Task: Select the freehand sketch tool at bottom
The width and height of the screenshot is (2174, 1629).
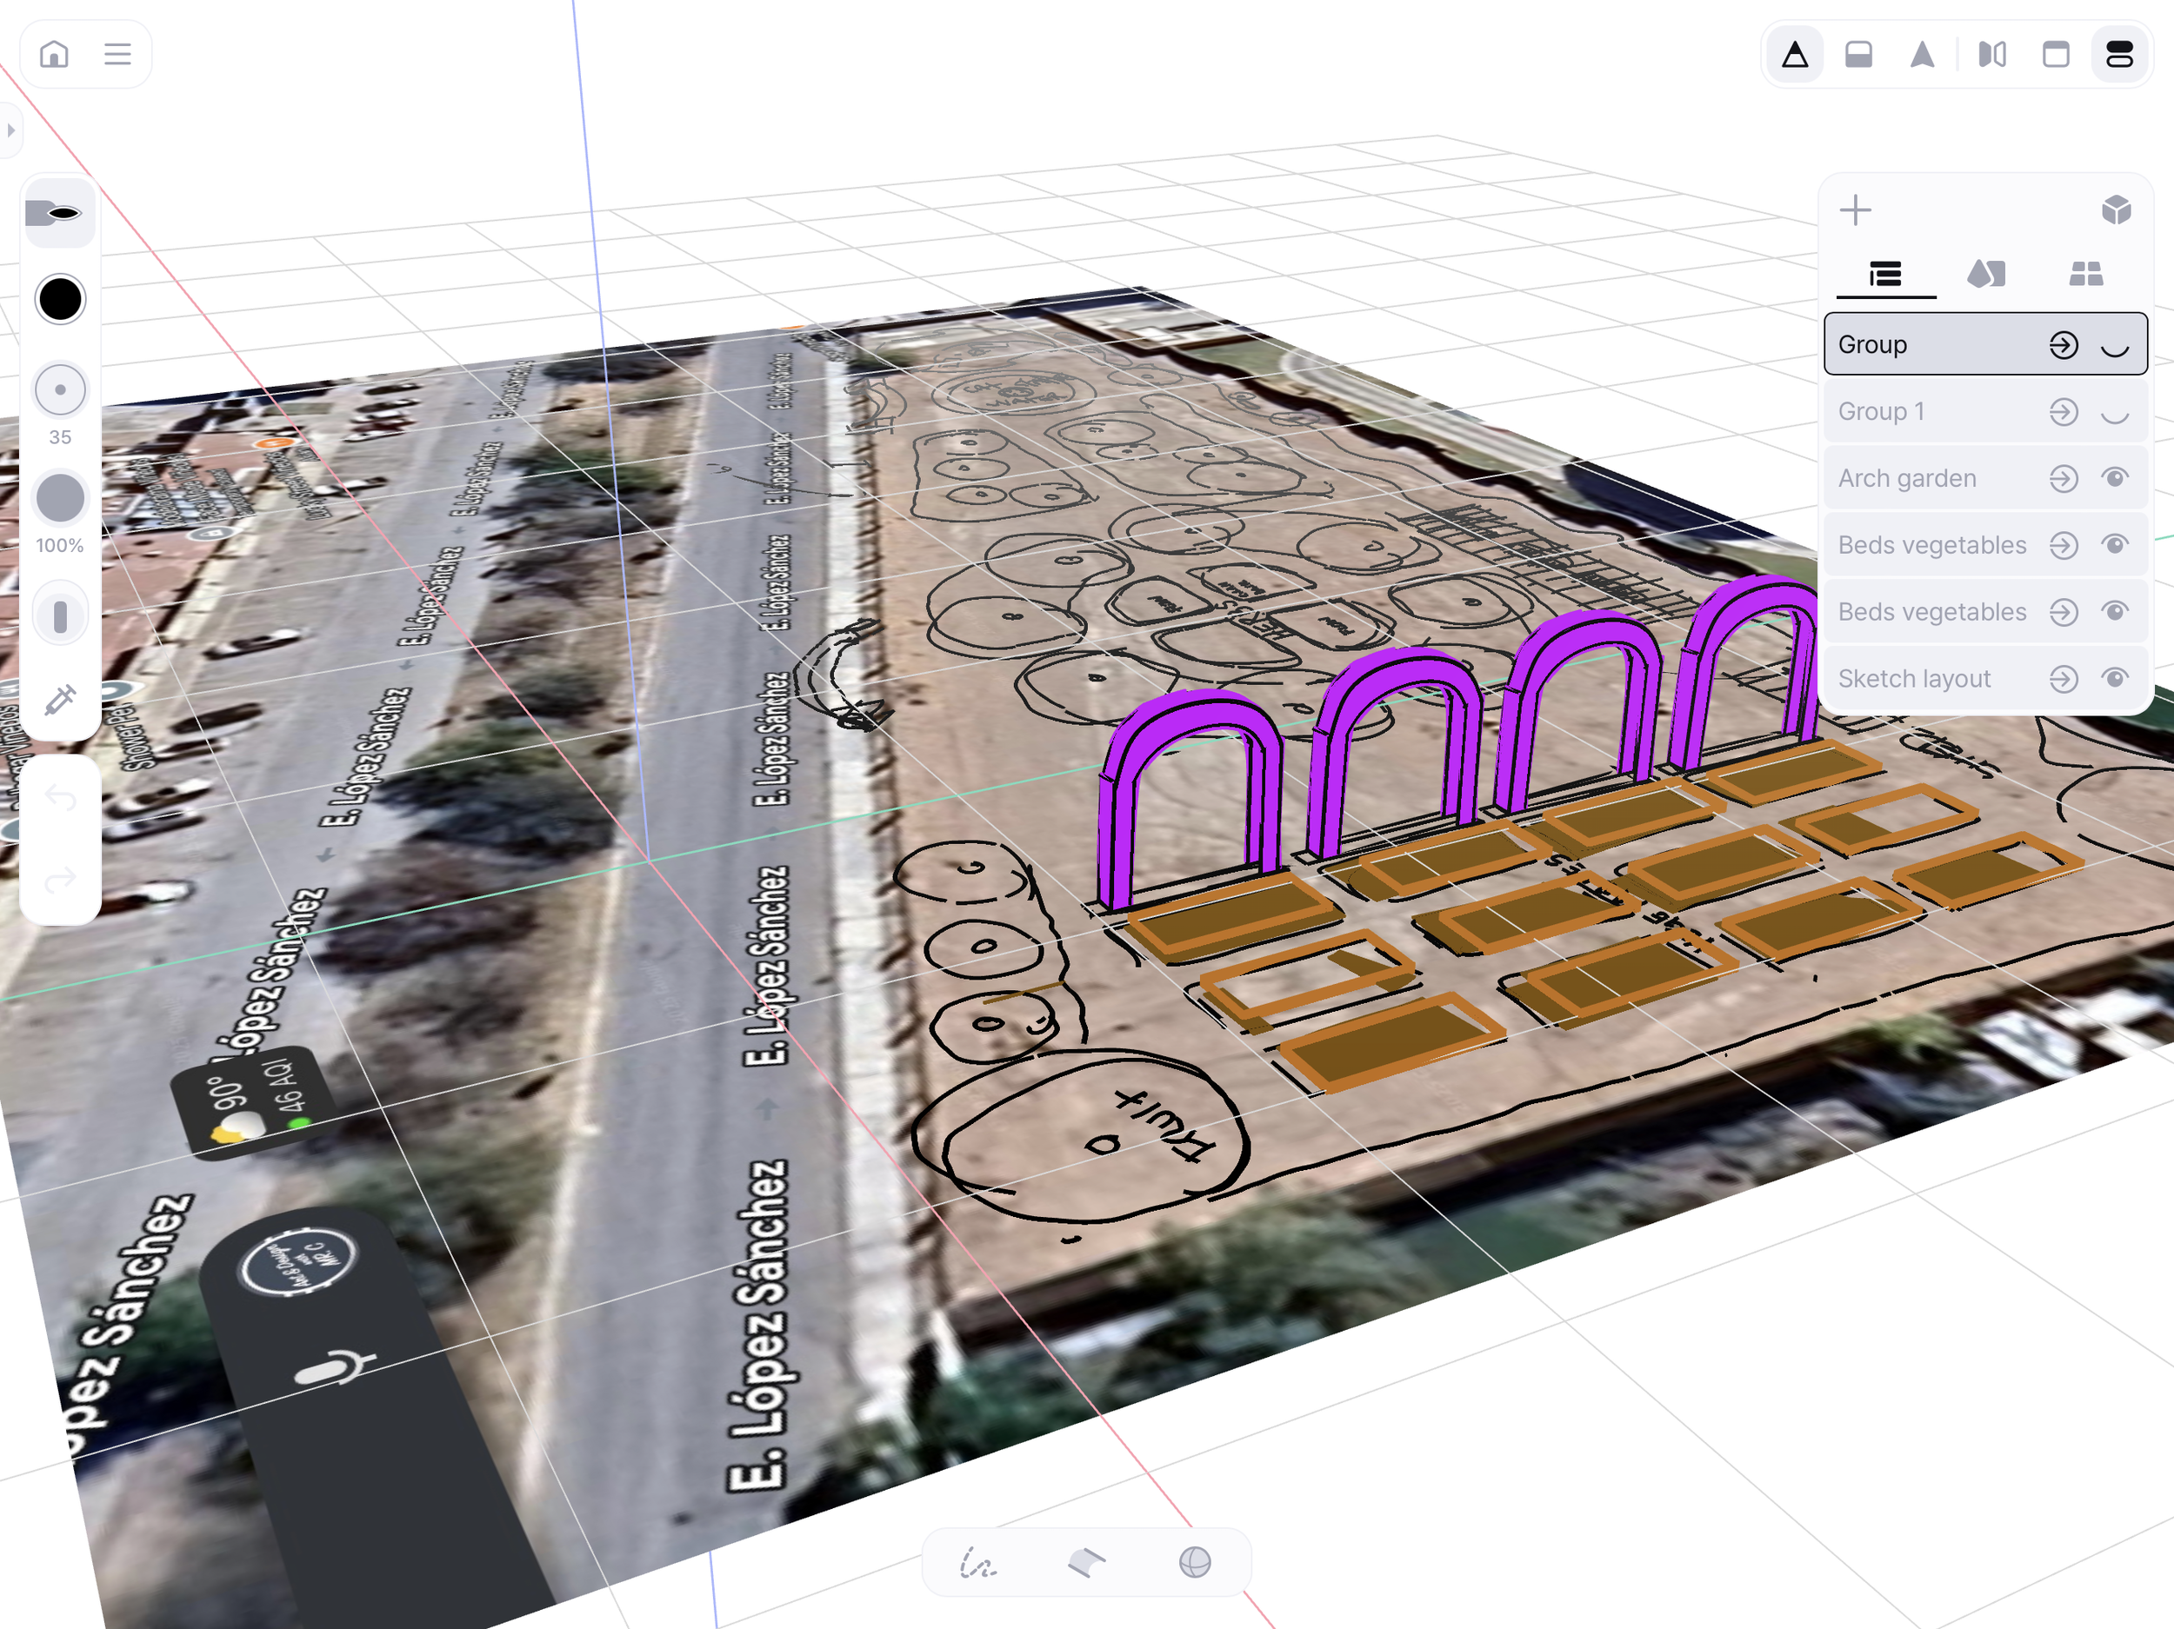Action: [x=977, y=1562]
